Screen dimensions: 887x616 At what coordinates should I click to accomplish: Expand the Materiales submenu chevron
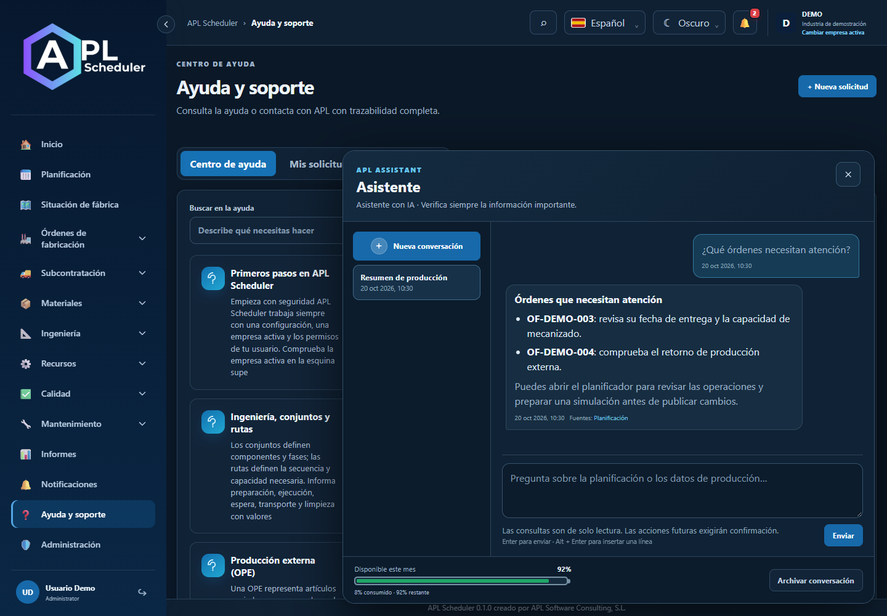point(142,303)
